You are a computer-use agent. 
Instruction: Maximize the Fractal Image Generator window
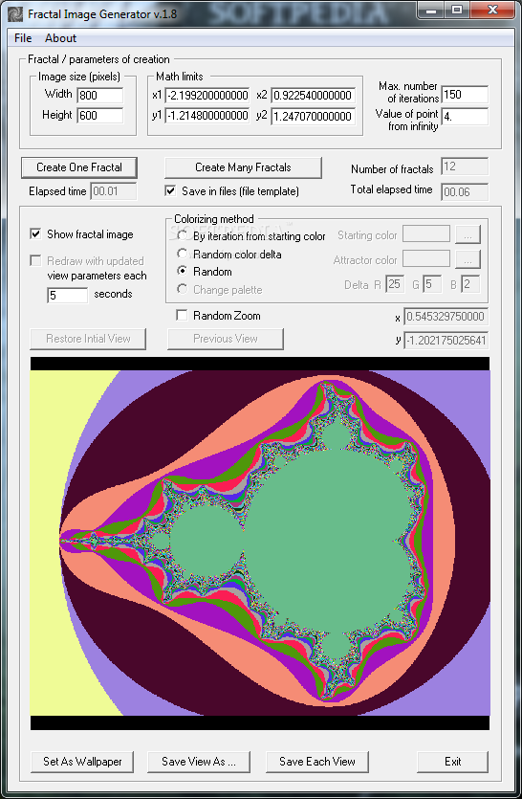[457, 10]
